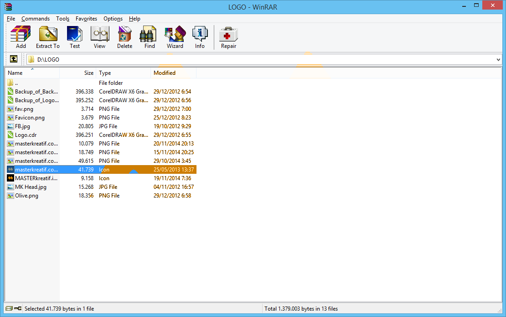Click the key password icon in status bar
506x317 pixels.
18,309
